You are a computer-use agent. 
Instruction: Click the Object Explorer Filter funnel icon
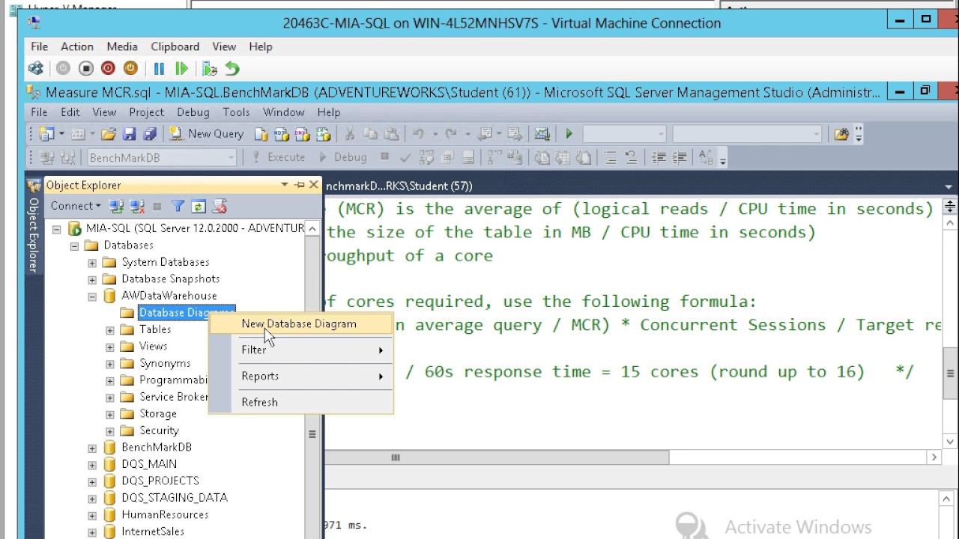pos(178,206)
